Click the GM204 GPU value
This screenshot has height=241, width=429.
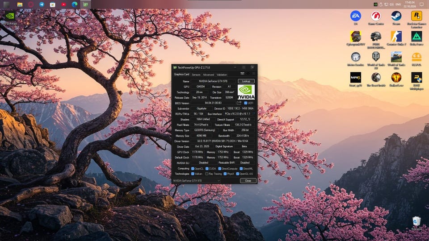click(201, 87)
